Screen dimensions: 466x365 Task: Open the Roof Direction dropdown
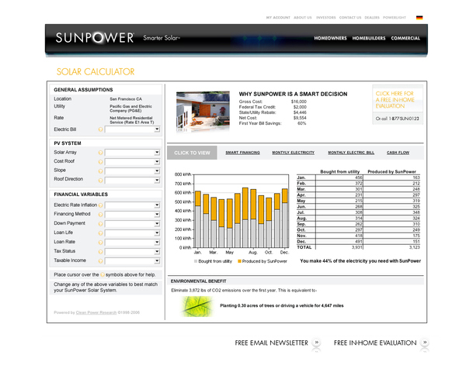132,181
